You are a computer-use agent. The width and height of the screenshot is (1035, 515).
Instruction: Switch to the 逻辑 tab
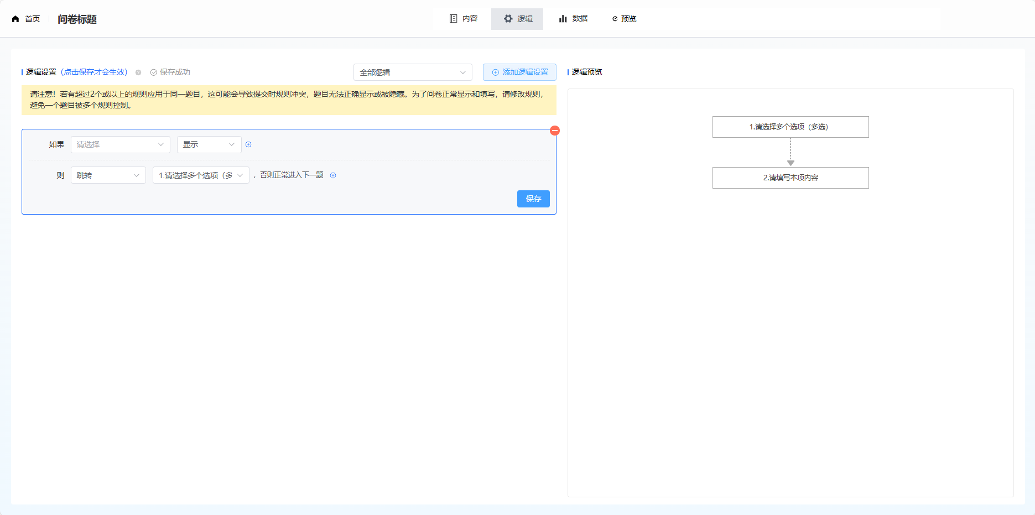point(517,19)
